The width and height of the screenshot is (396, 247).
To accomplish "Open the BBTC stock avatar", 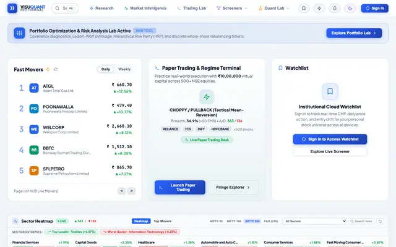I will pyautogui.click(x=34, y=150).
